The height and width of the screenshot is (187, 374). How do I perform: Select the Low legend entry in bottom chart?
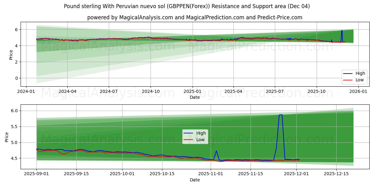point(201,139)
